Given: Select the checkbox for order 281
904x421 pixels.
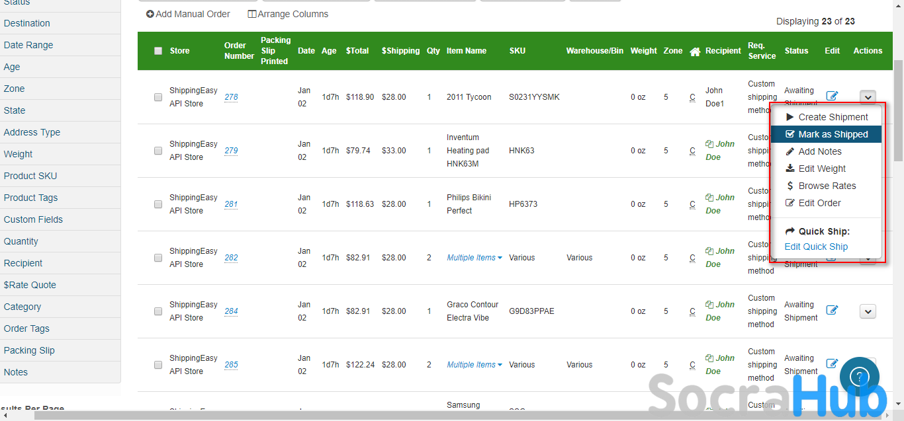Looking at the screenshot, I should (158, 204).
